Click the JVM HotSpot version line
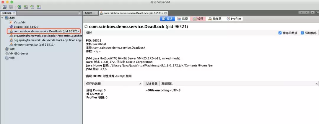Image resolution: width=319 pixels, height=124 pixels. tap(133, 58)
